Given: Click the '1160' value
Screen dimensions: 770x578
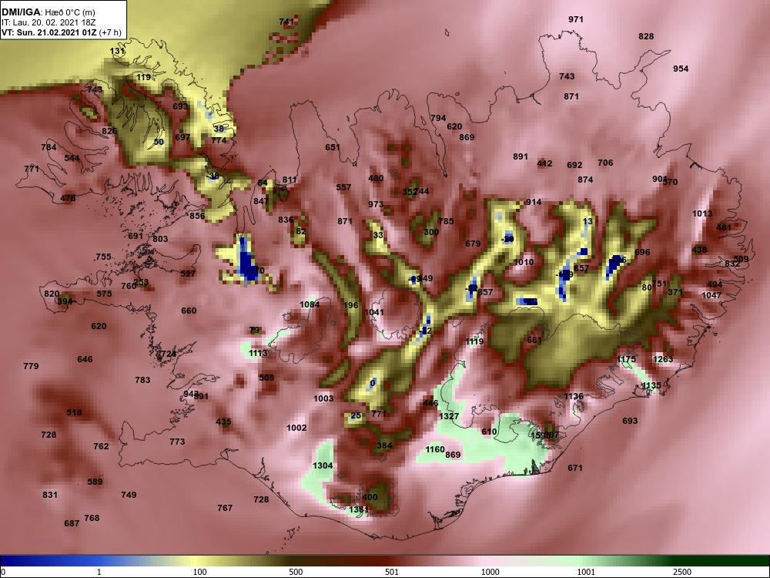Looking at the screenshot, I should coord(435,450).
